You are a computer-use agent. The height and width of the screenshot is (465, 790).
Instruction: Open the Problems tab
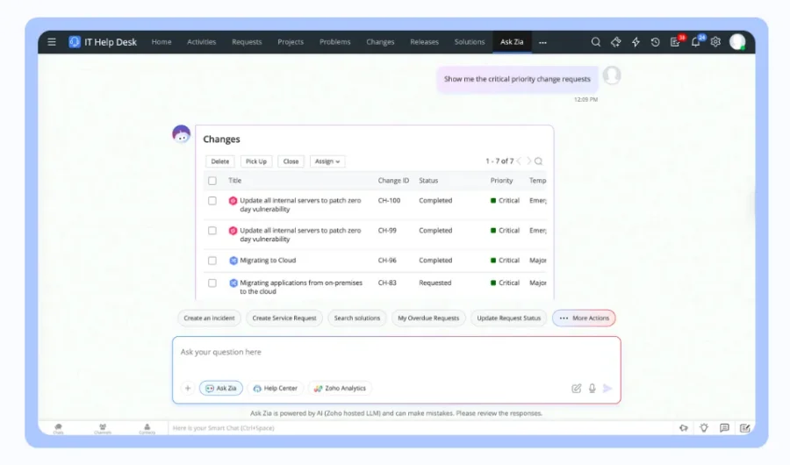coord(335,42)
